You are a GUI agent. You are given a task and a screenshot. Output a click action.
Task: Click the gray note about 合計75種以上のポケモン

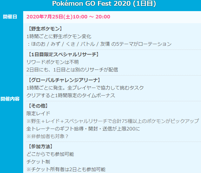click(x=113, y=121)
